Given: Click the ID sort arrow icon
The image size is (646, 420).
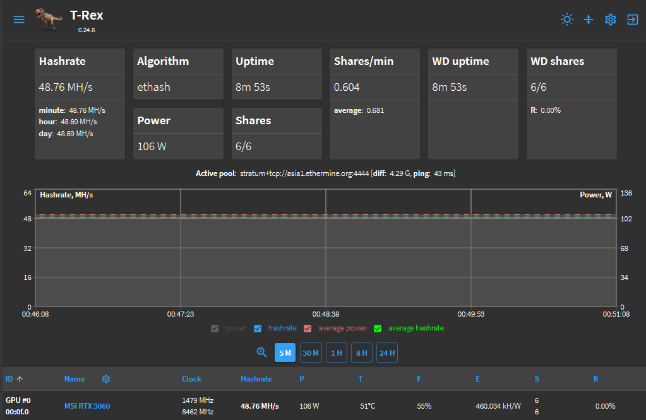Looking at the screenshot, I should pos(20,379).
